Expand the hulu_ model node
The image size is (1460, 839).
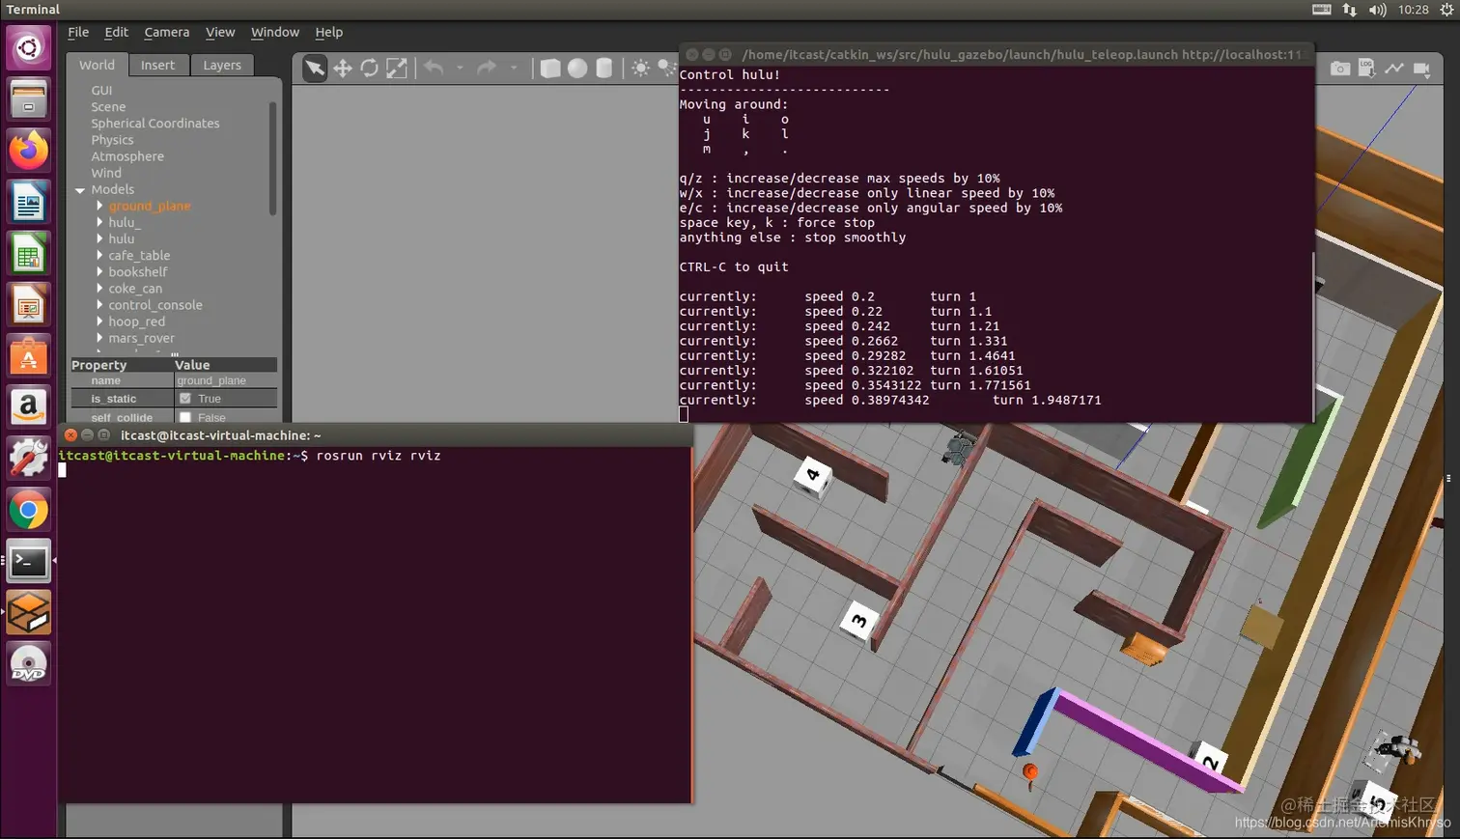pos(99,222)
